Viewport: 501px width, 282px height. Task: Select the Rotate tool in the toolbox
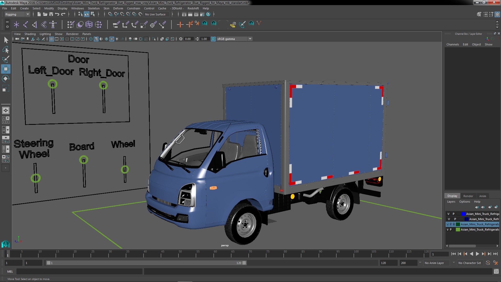click(5, 79)
